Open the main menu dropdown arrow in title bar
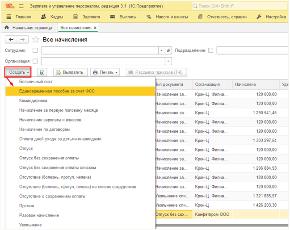Viewport: 290px width, 230px height. (x=21, y=6)
